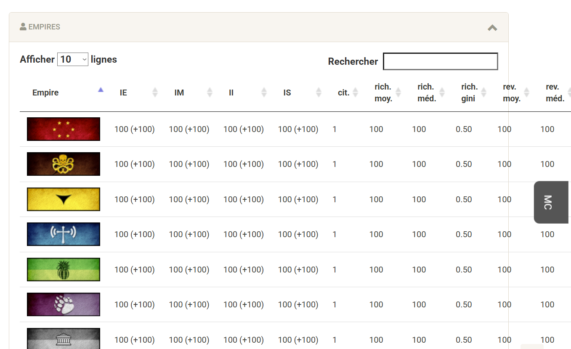This screenshot has width=571, height=349.
Task: Click the purple flag with paw print
Action: (x=64, y=304)
